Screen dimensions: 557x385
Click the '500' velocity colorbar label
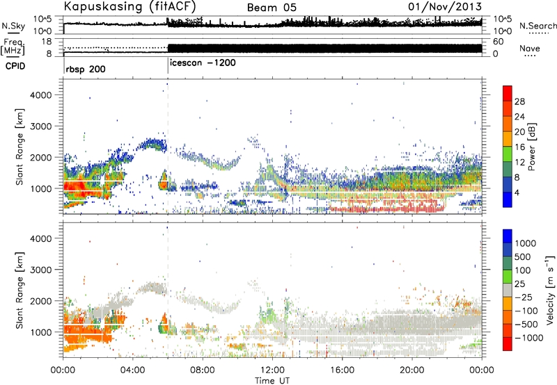click(x=523, y=256)
